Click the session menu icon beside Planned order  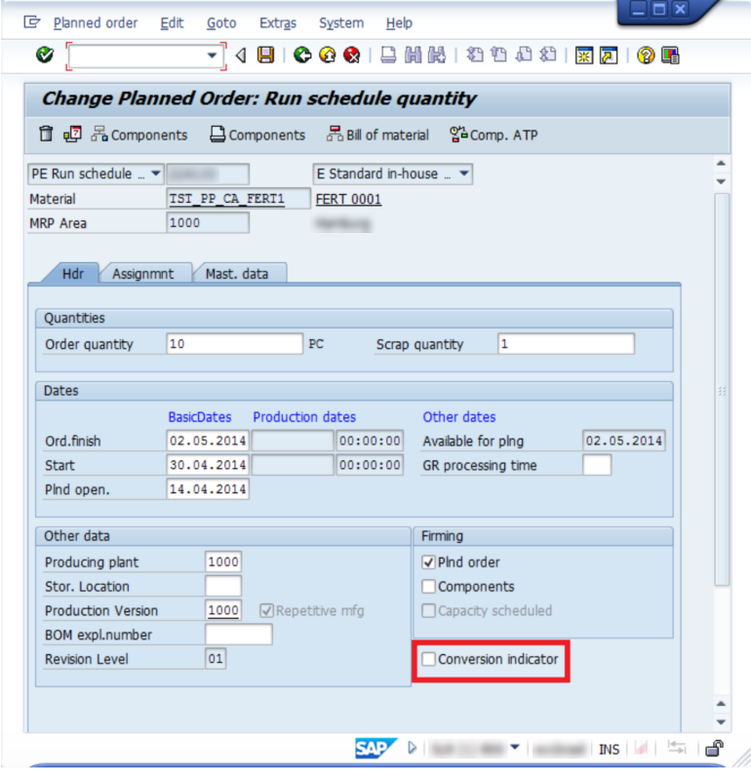pos(31,22)
